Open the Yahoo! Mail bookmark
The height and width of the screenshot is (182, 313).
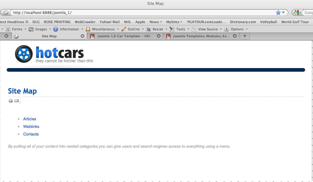pos(110,22)
